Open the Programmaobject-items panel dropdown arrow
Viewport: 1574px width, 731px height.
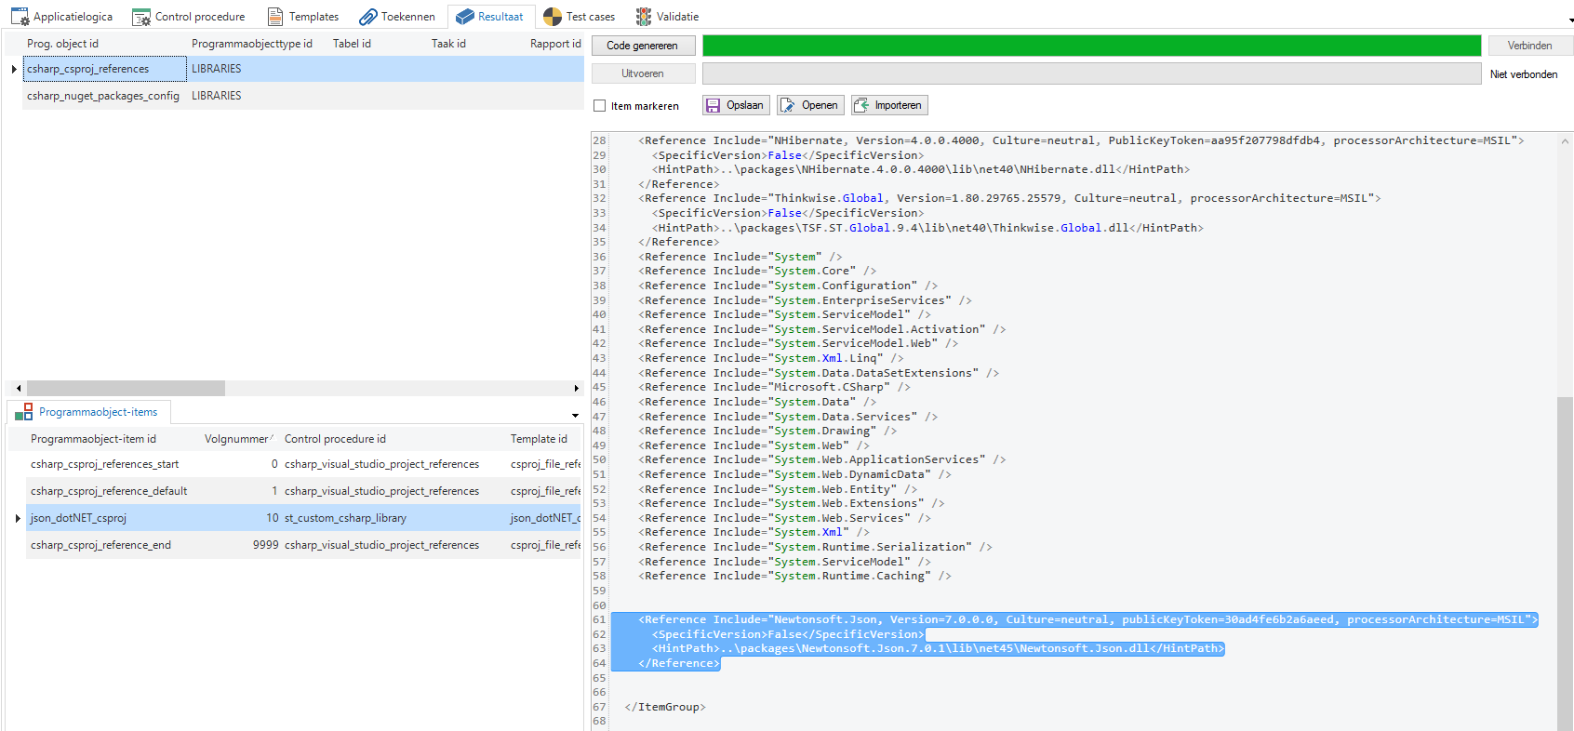coord(575,416)
